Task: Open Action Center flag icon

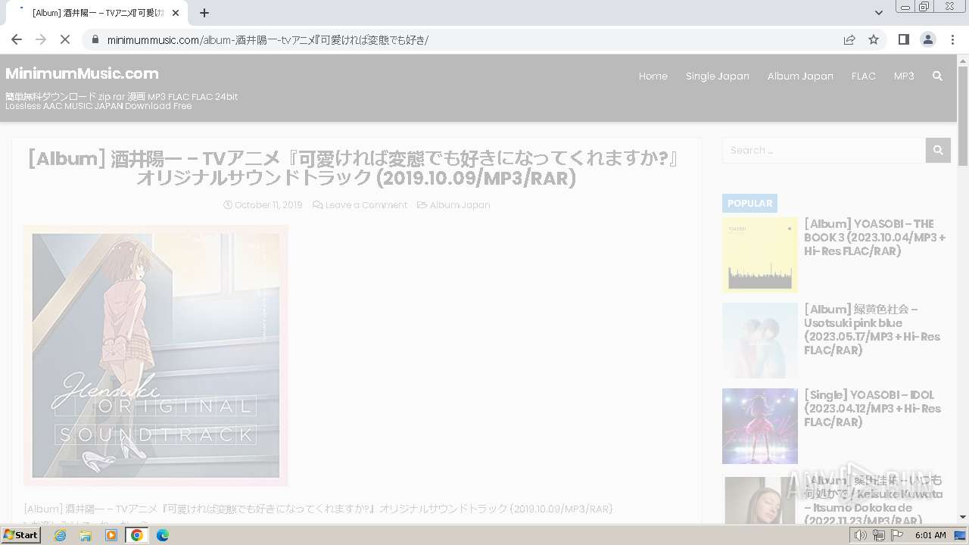Action: 897,535
